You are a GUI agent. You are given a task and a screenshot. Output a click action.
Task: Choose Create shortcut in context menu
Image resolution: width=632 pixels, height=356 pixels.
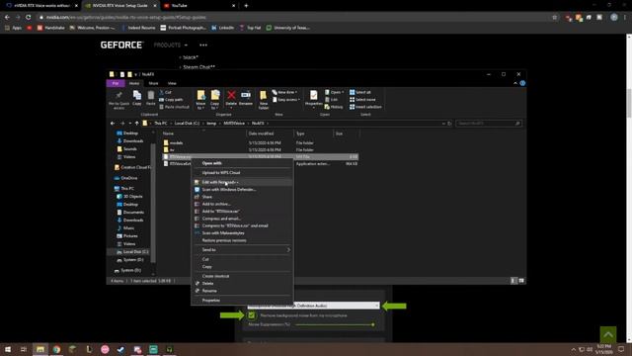[x=242, y=276]
